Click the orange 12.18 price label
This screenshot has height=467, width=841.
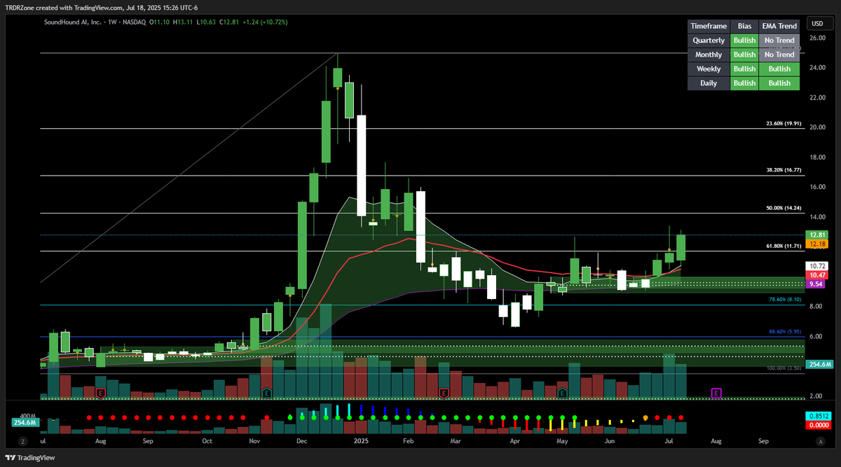pos(818,244)
